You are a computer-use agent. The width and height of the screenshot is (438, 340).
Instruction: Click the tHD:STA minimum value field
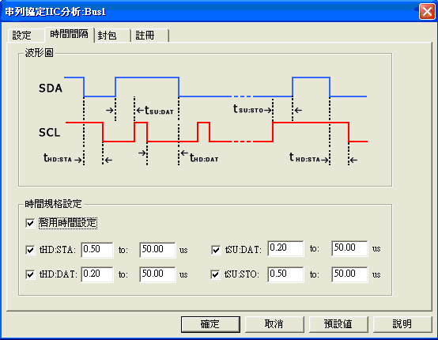point(97,250)
